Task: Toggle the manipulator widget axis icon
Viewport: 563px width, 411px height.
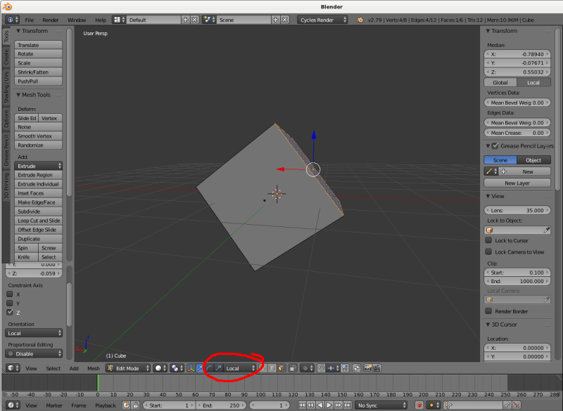Action: 191,367
